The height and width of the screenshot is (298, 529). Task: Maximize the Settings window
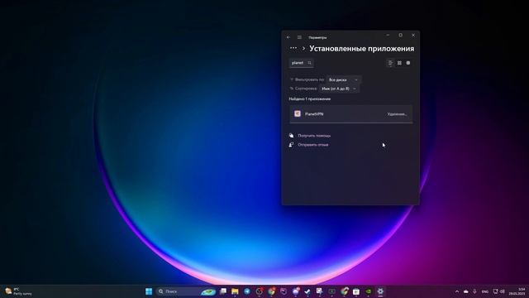400,35
